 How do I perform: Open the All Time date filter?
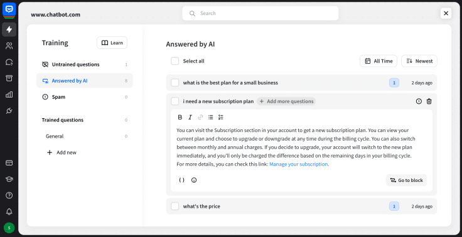tap(379, 61)
